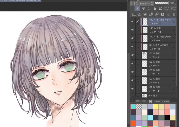
Task: Toggle clip to layer below icon
Action: (137, 9)
